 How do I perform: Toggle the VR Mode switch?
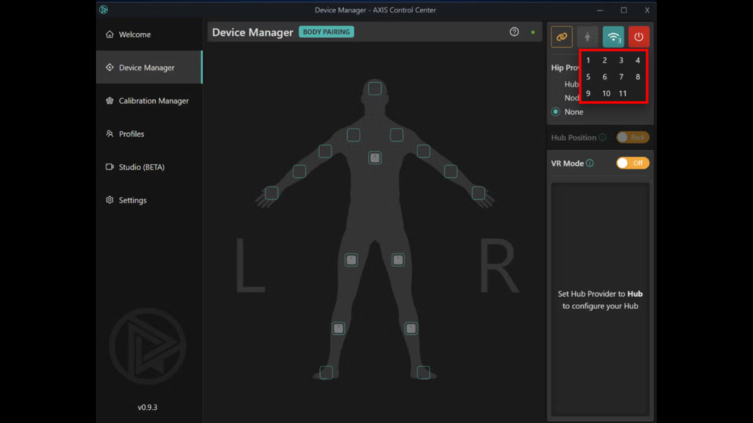coord(632,163)
